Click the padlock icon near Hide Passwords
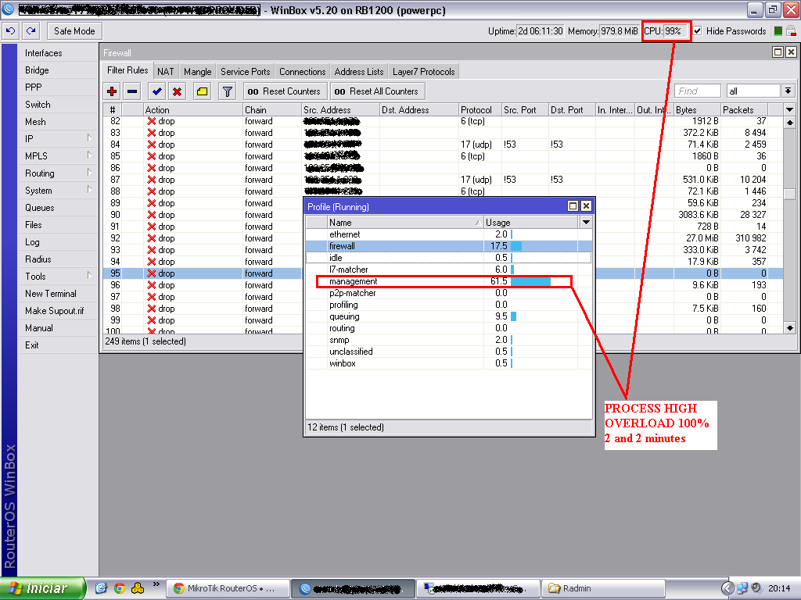Viewport: 801px width, 600px height. pos(791,31)
